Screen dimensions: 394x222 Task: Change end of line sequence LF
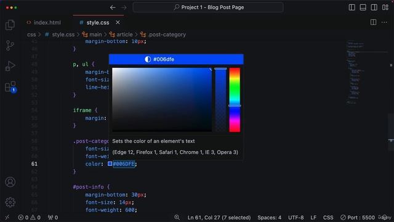click(x=313, y=218)
